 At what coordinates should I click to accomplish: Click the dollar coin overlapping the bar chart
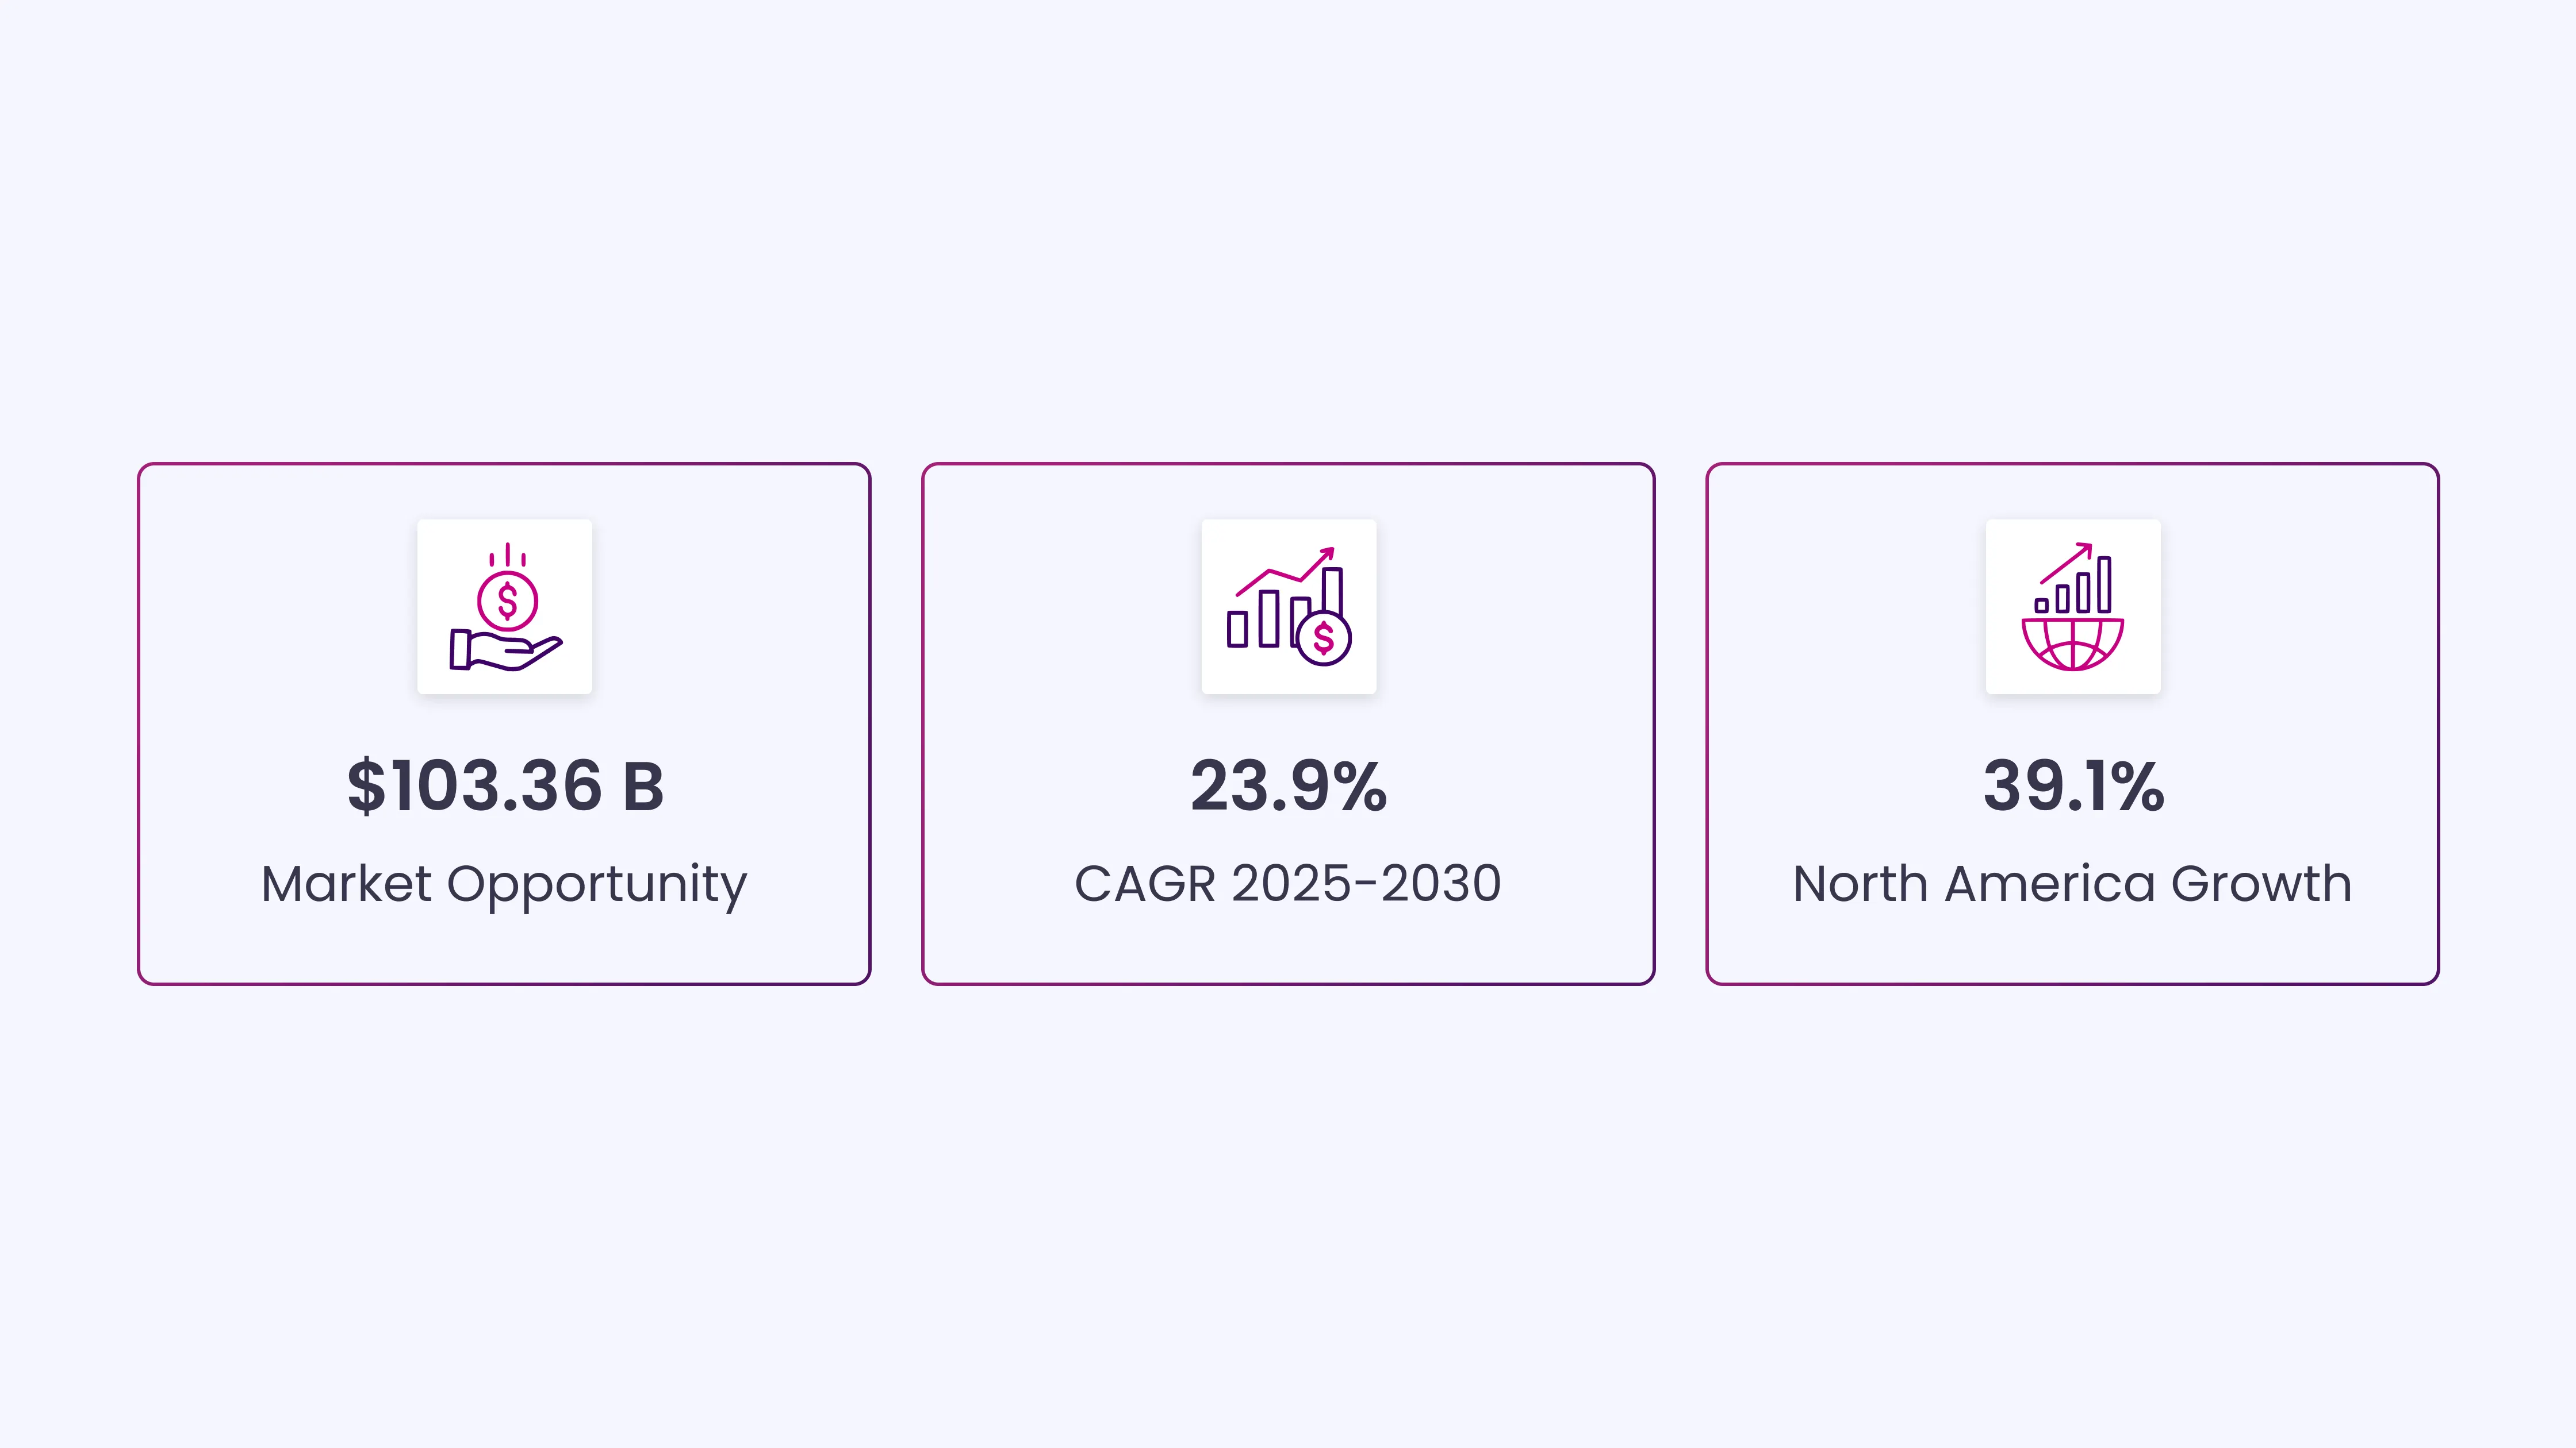click(x=1324, y=638)
